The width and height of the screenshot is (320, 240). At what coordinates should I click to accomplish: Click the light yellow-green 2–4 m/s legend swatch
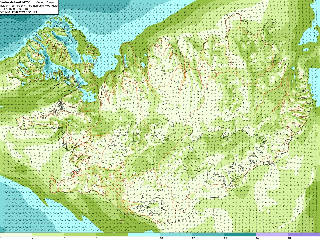48,235
